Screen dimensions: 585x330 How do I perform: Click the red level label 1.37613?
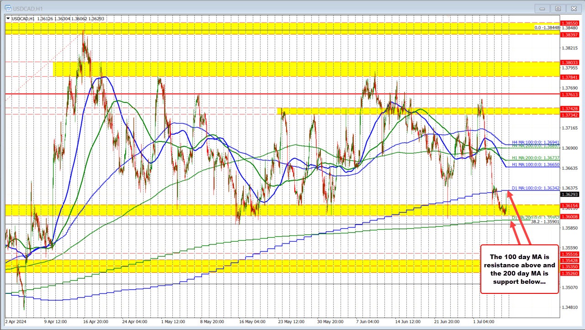[x=570, y=94]
